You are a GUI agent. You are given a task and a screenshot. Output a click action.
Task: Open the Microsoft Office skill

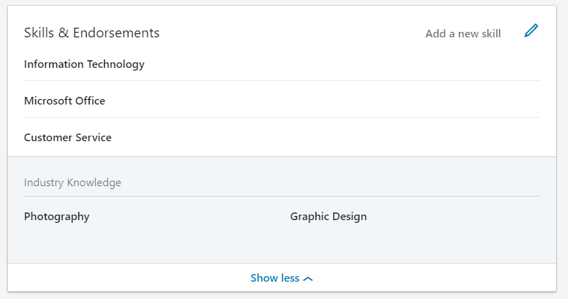(x=64, y=101)
